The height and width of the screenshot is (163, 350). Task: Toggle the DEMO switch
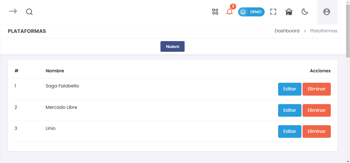251,12
